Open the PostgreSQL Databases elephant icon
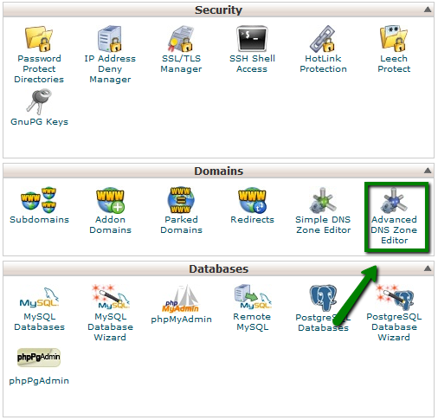Screen dimensions: 438x420 click(323, 298)
